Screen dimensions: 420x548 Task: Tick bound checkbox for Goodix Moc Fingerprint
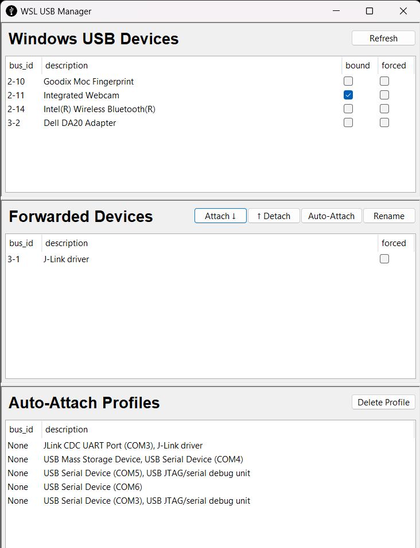tap(348, 82)
